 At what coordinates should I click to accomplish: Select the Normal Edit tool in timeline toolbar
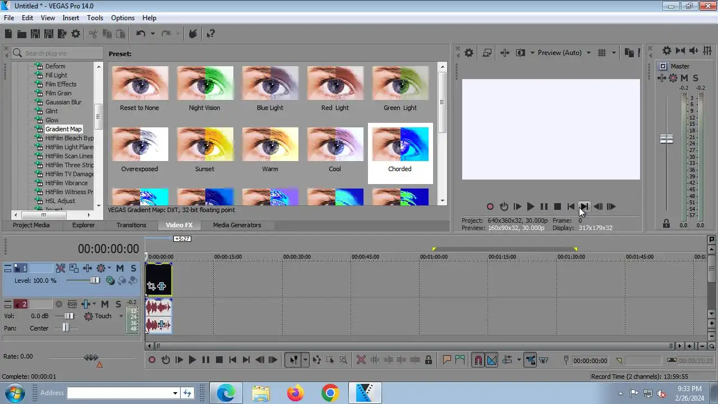(x=293, y=360)
